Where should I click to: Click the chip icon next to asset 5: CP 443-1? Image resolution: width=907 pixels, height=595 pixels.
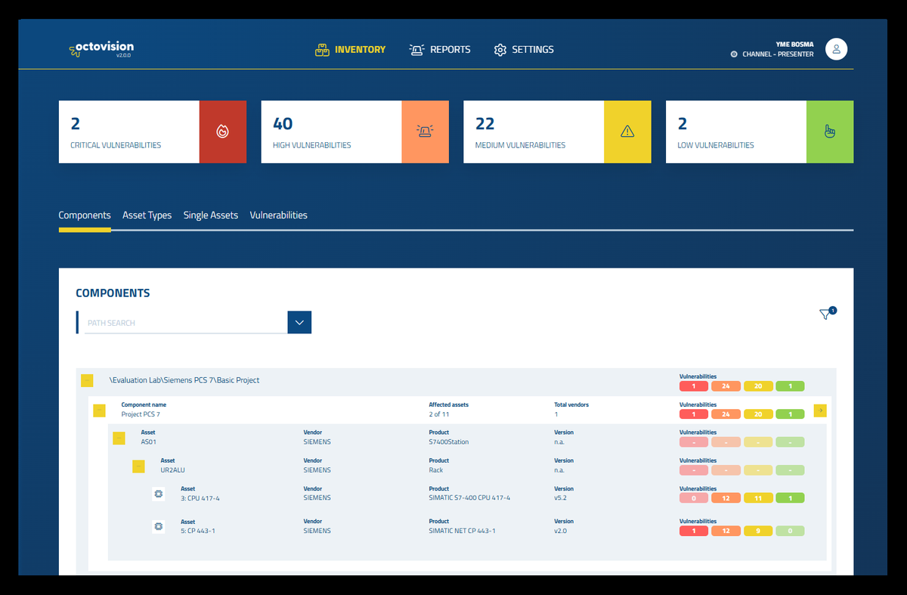158,526
